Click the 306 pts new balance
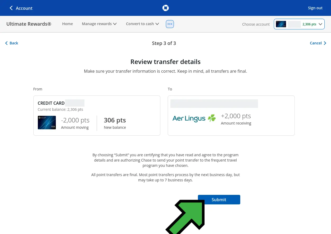 115,120
